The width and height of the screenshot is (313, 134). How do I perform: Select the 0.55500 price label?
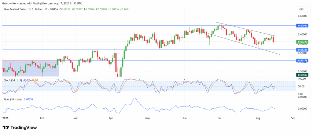tap(302, 75)
